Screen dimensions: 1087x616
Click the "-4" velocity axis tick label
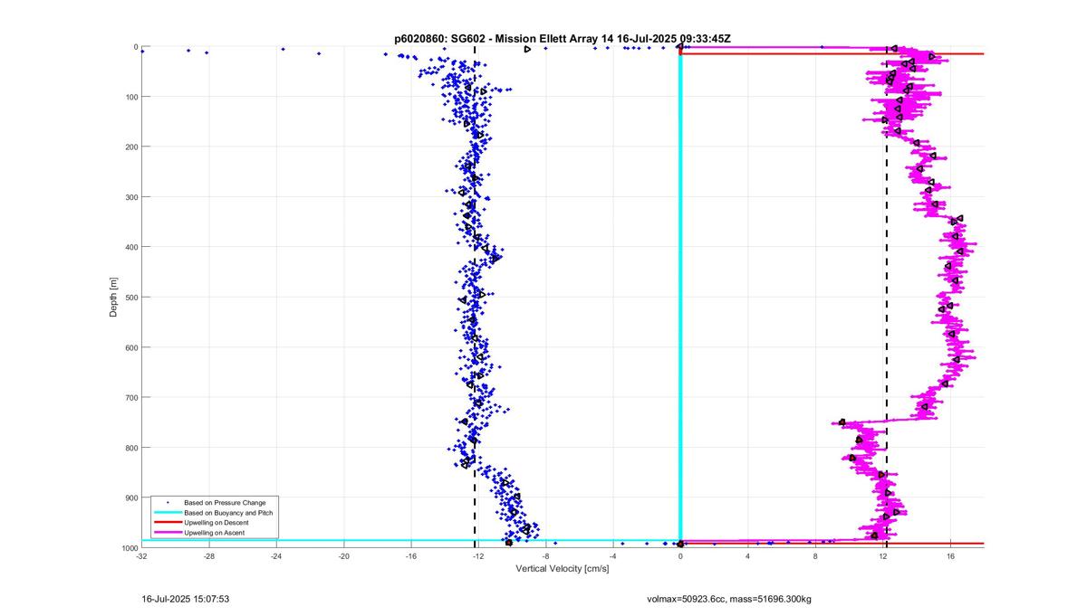[x=613, y=556]
